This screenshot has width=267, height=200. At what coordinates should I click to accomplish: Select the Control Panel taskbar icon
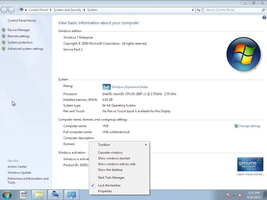(x=71, y=195)
